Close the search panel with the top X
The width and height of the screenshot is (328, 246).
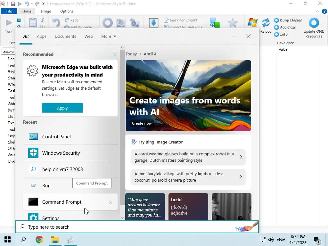(248, 36)
